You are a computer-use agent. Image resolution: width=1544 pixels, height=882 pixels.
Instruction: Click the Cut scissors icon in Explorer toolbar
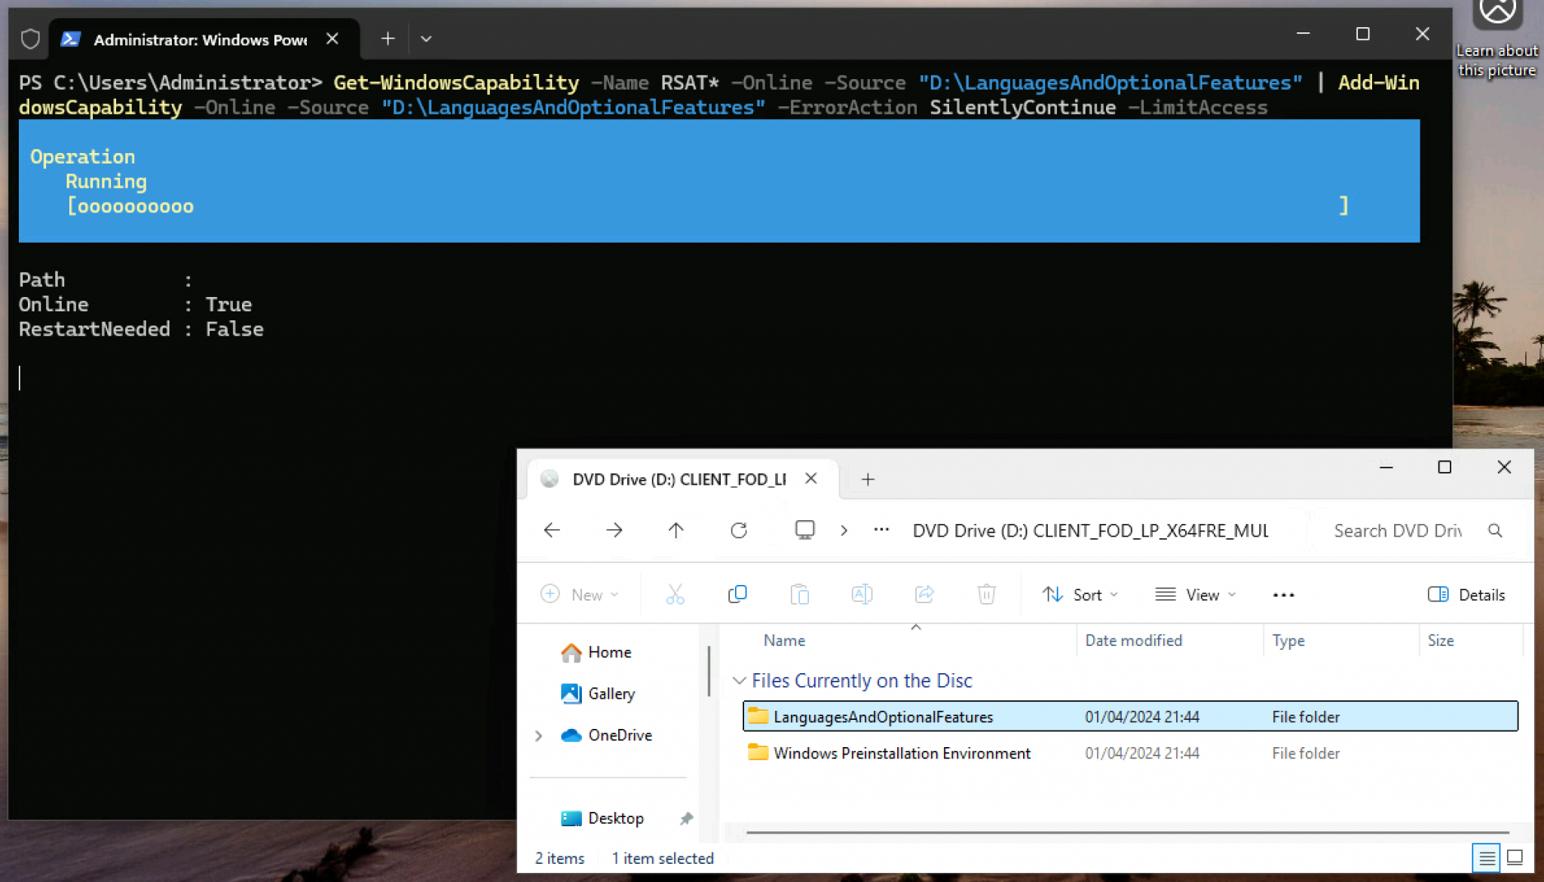click(x=675, y=595)
